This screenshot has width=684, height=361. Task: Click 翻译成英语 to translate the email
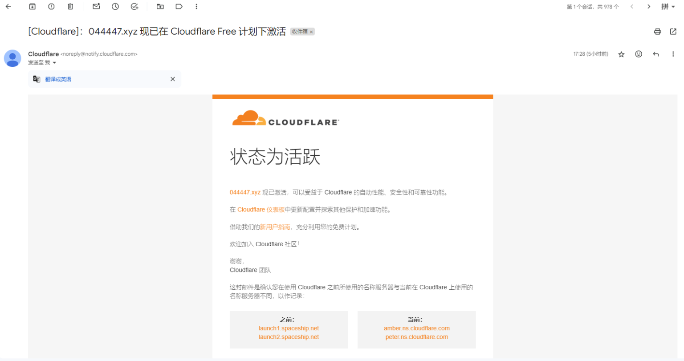click(x=59, y=79)
